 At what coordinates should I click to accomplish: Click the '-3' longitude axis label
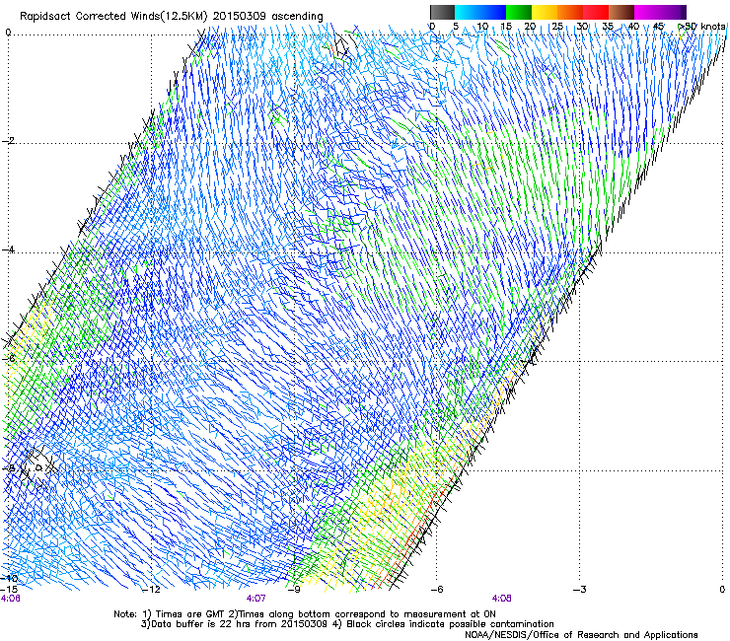point(579,590)
